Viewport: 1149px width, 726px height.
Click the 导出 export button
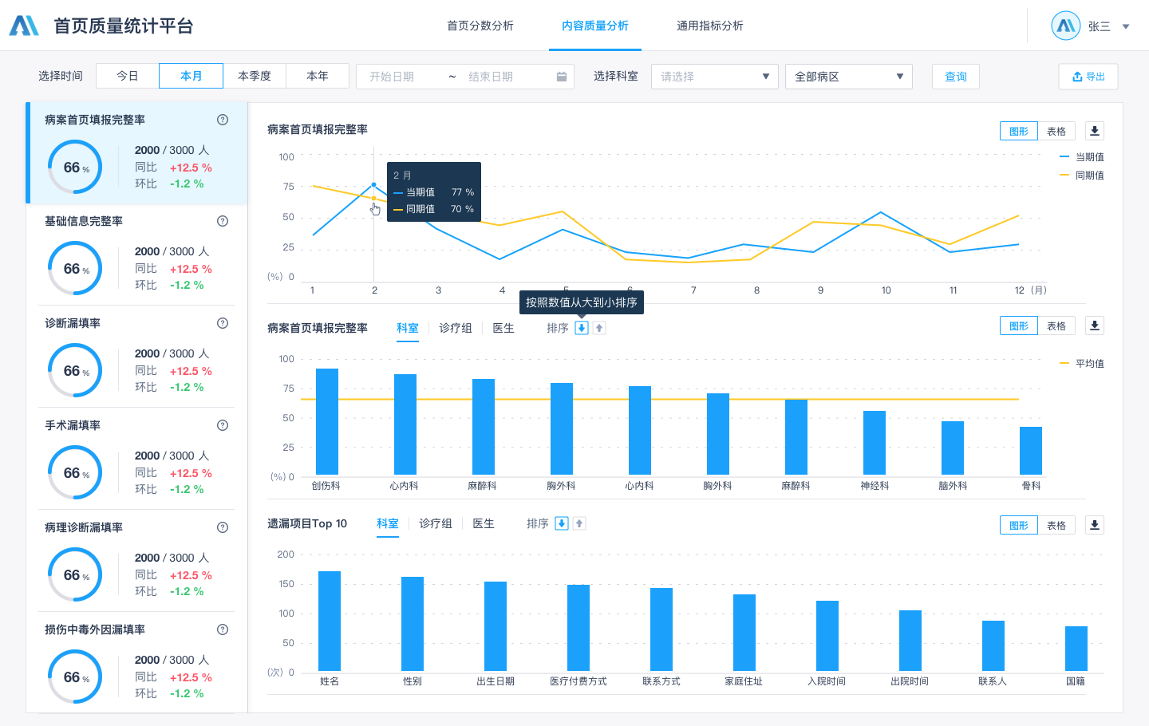pyautogui.click(x=1088, y=77)
